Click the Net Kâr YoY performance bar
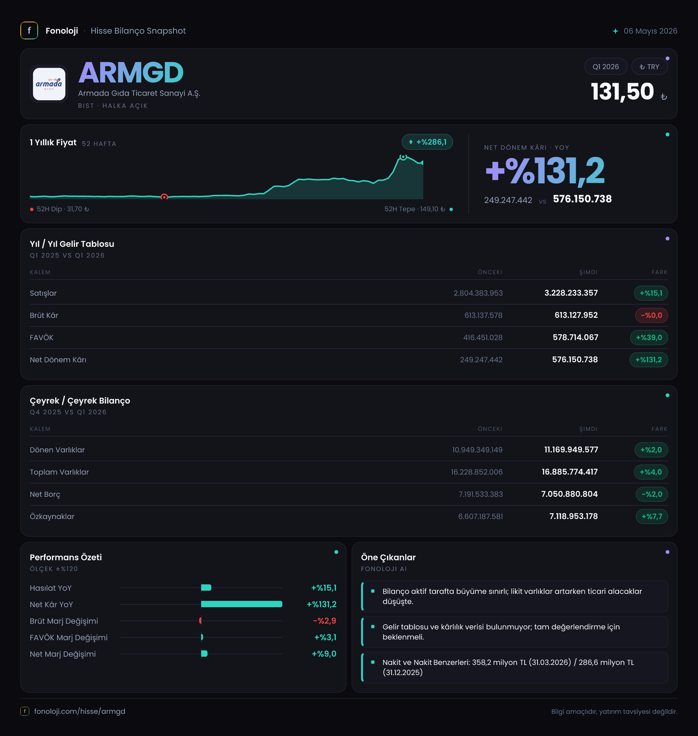The height and width of the screenshot is (736, 698). point(241,604)
